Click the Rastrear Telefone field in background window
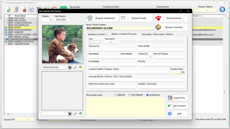 coord(207,10)
